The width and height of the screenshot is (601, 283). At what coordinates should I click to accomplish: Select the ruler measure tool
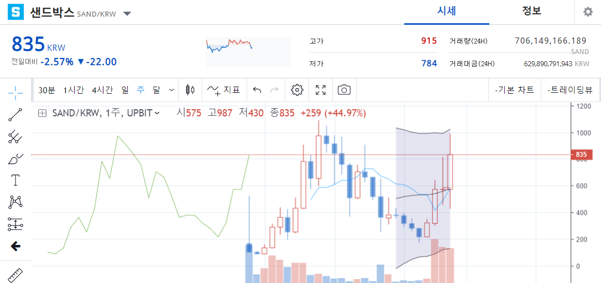coord(15,275)
